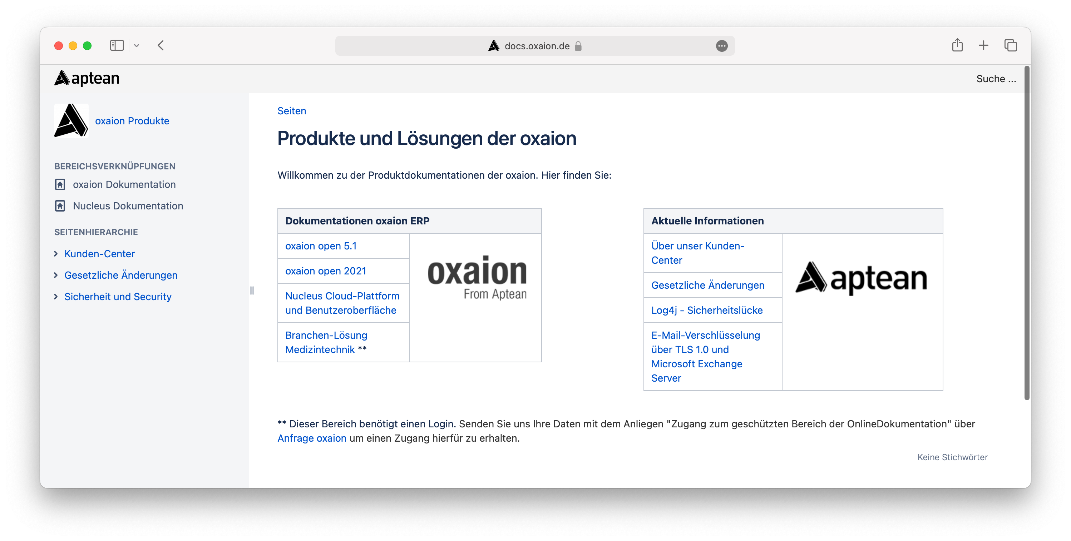The height and width of the screenshot is (541, 1071).
Task: Open Branchen-Lösung Medizintechnik link
Action: click(326, 342)
